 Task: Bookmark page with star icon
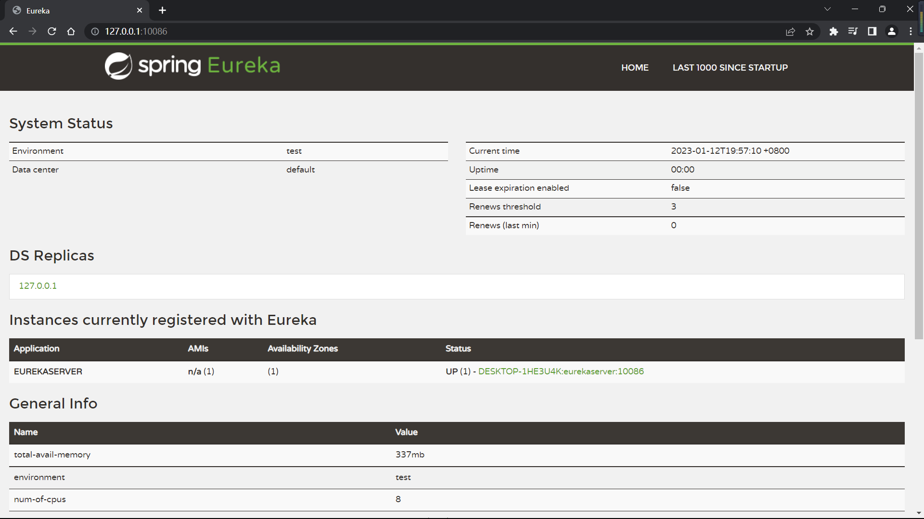click(x=809, y=31)
